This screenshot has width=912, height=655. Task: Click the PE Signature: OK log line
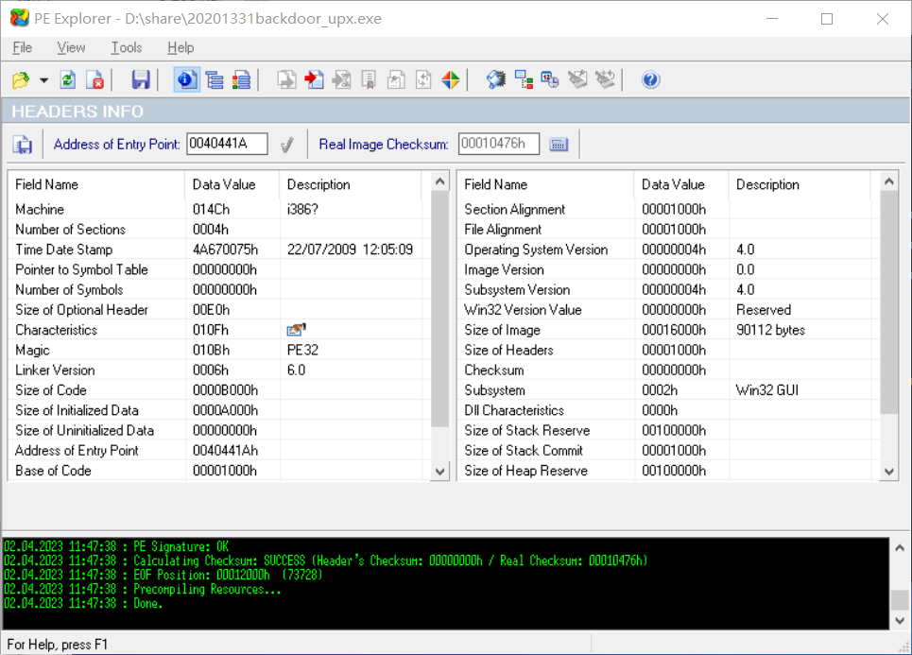[x=116, y=547]
